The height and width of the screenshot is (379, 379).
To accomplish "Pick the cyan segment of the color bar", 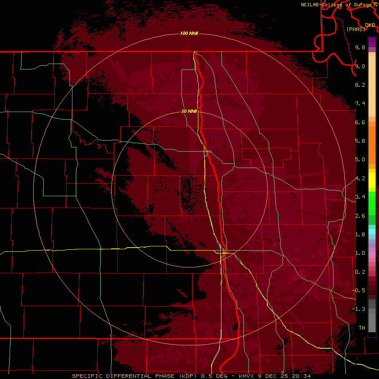I will pos(372,232).
